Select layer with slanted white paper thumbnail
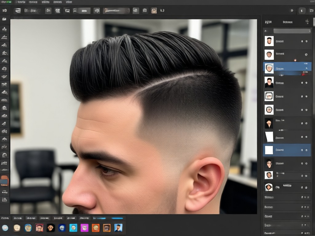The height and width of the screenshot is (236, 315). (x=287, y=137)
